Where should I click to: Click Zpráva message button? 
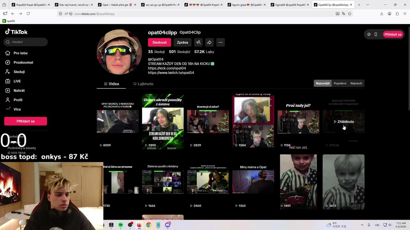click(183, 42)
